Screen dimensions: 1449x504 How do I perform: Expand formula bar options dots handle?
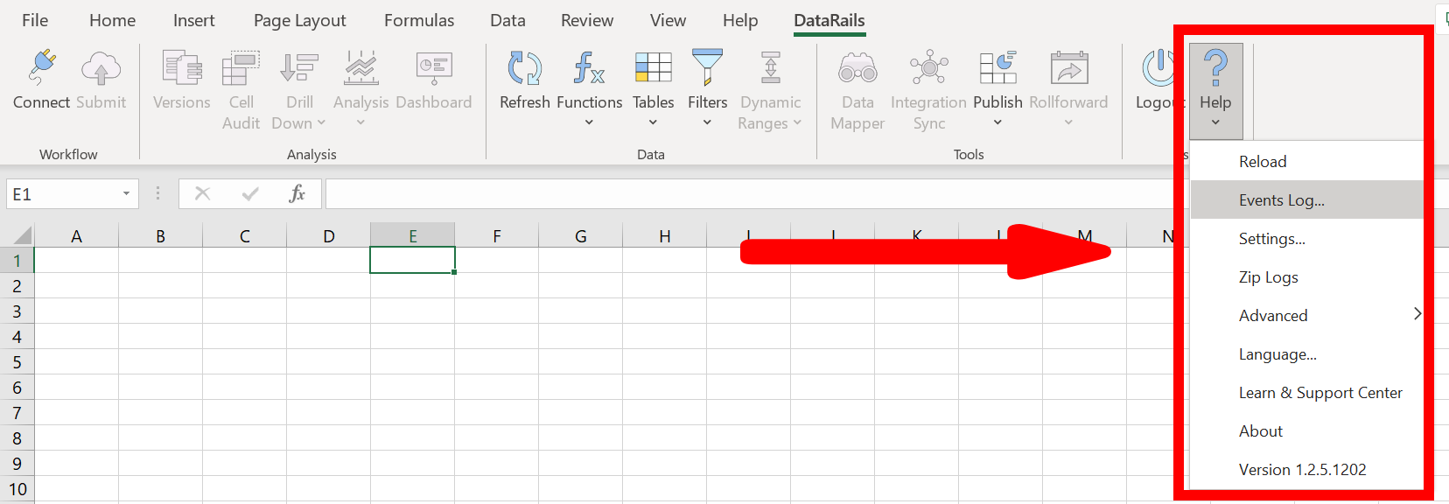pyautogui.click(x=157, y=193)
